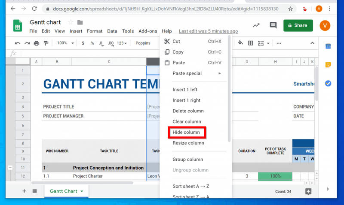Choose Insert 1 left
The image size is (344, 205).
point(185,90)
